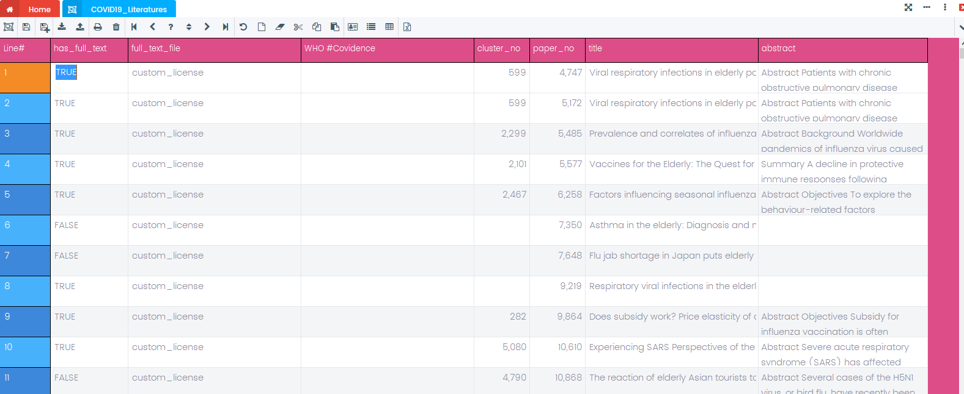Click the Print icon in toolbar
The image size is (964, 394).
98,27
